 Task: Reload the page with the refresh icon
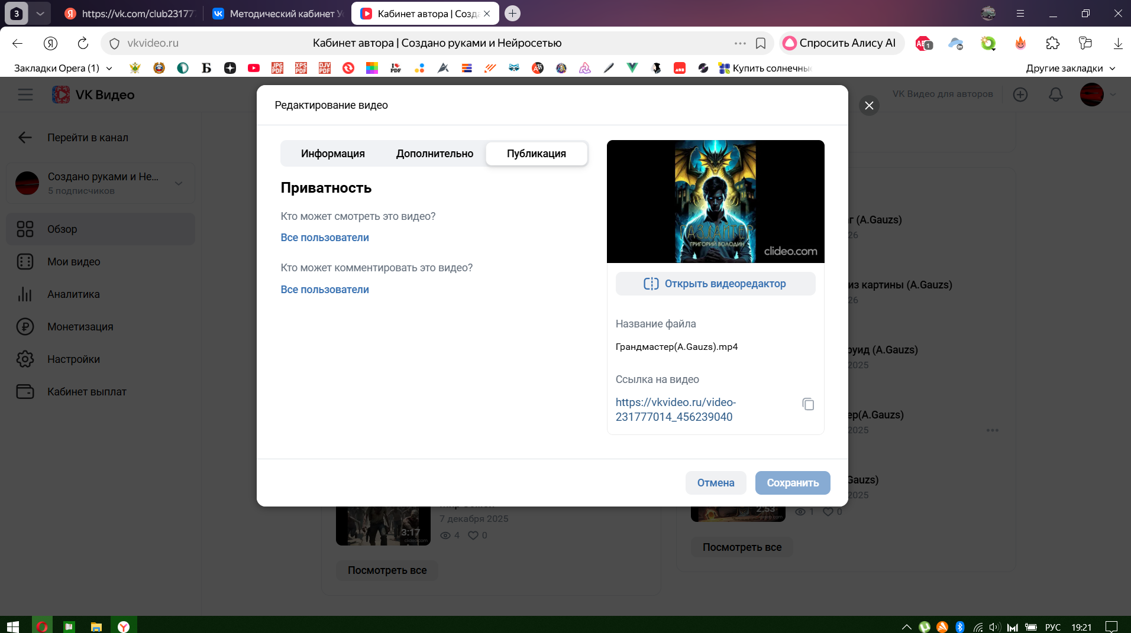(x=83, y=43)
